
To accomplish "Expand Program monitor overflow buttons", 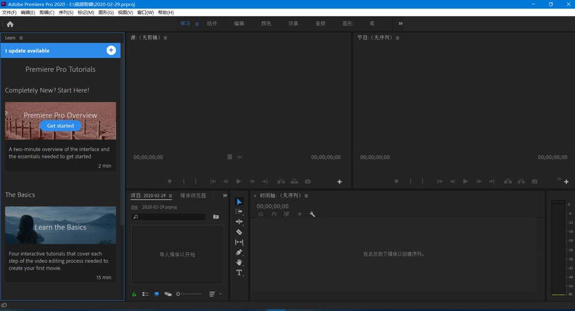I will [559, 179].
